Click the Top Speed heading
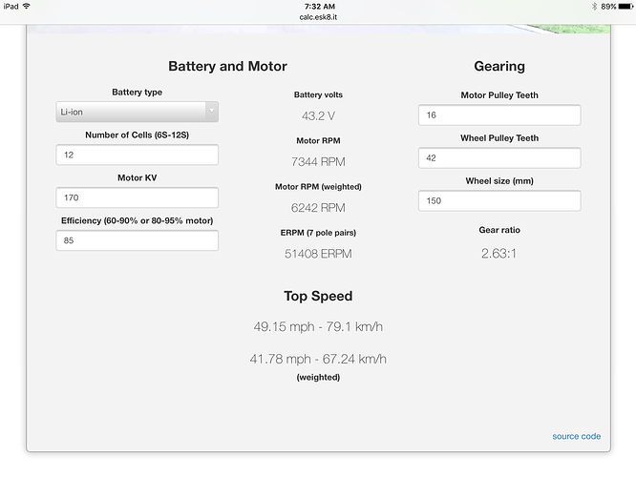636x477 pixels. [318, 296]
